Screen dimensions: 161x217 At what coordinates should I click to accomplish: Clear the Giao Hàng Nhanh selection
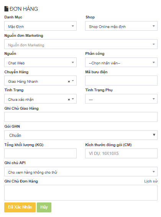pos(69,82)
